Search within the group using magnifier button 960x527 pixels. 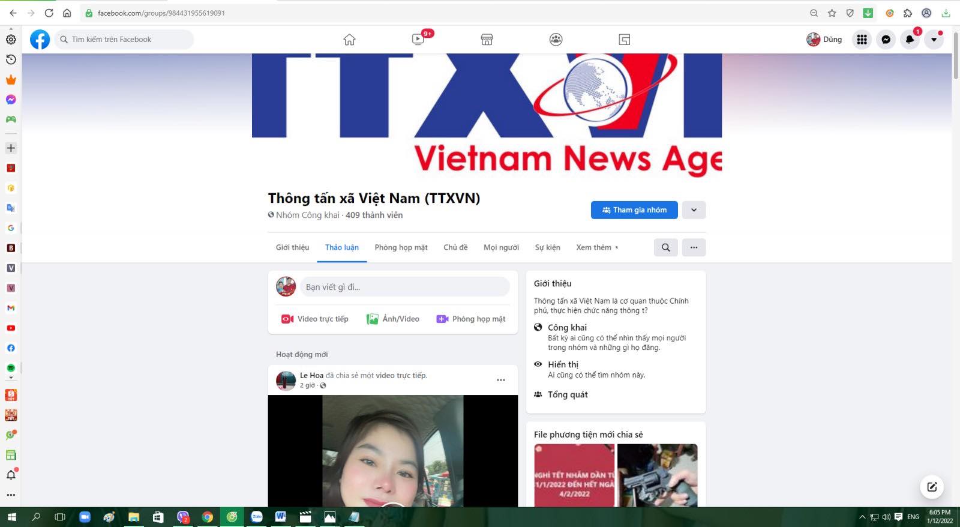coord(665,247)
